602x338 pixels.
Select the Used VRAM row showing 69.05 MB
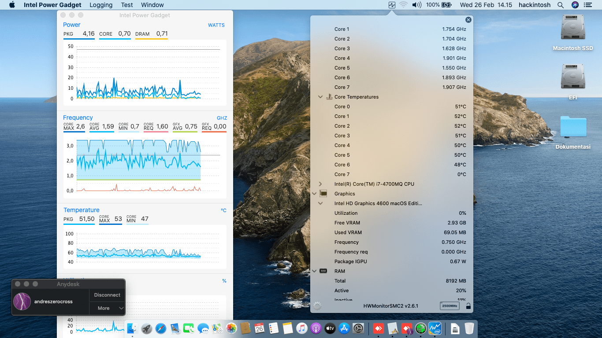392,232
